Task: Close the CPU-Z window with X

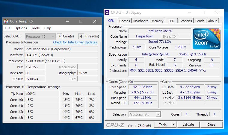Action: (x=217, y=13)
